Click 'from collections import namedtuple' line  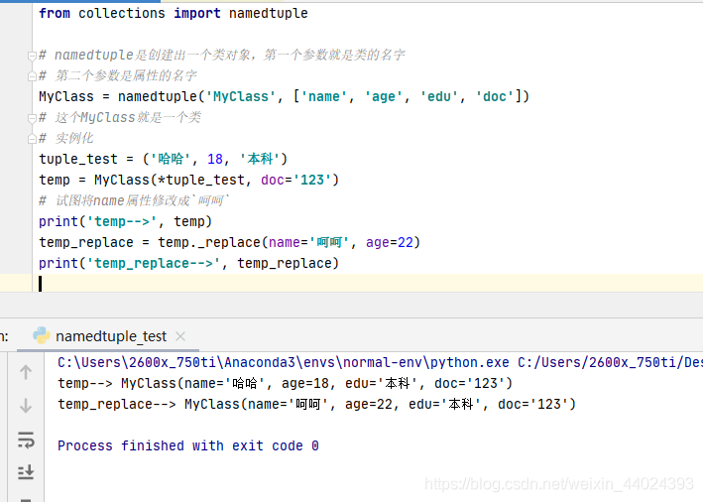174,14
